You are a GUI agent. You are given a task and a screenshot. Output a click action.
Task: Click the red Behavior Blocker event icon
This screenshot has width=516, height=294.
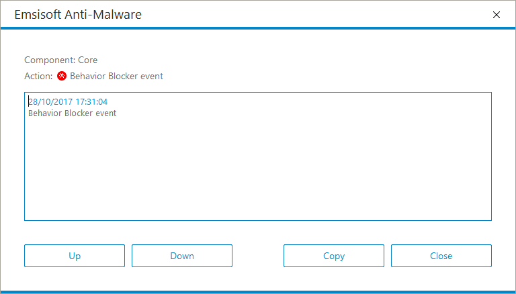pyautogui.click(x=62, y=76)
